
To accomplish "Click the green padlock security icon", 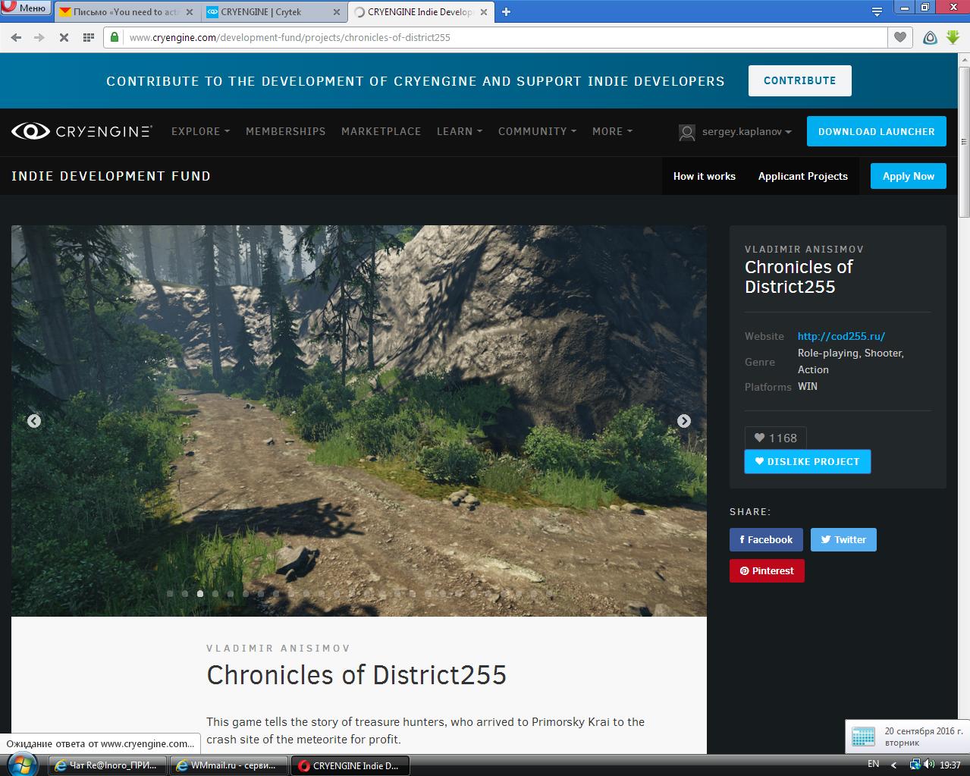I will click(x=115, y=37).
